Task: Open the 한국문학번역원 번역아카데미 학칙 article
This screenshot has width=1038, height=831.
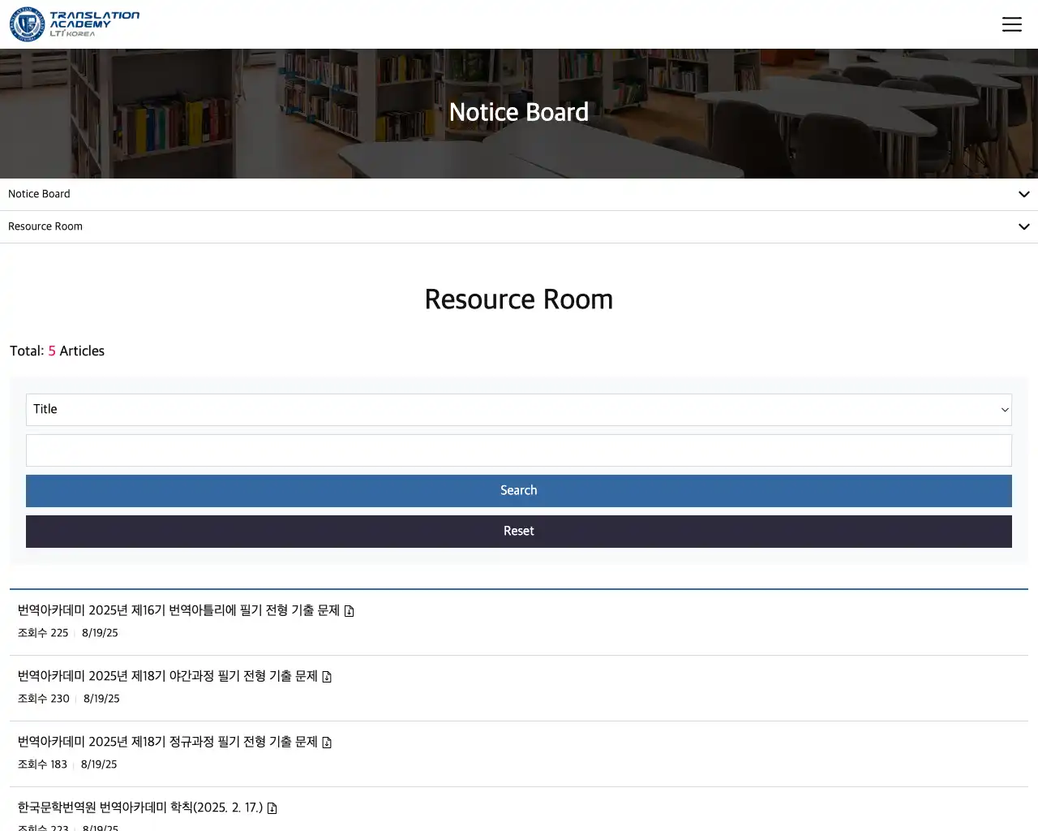Action: coord(139,807)
